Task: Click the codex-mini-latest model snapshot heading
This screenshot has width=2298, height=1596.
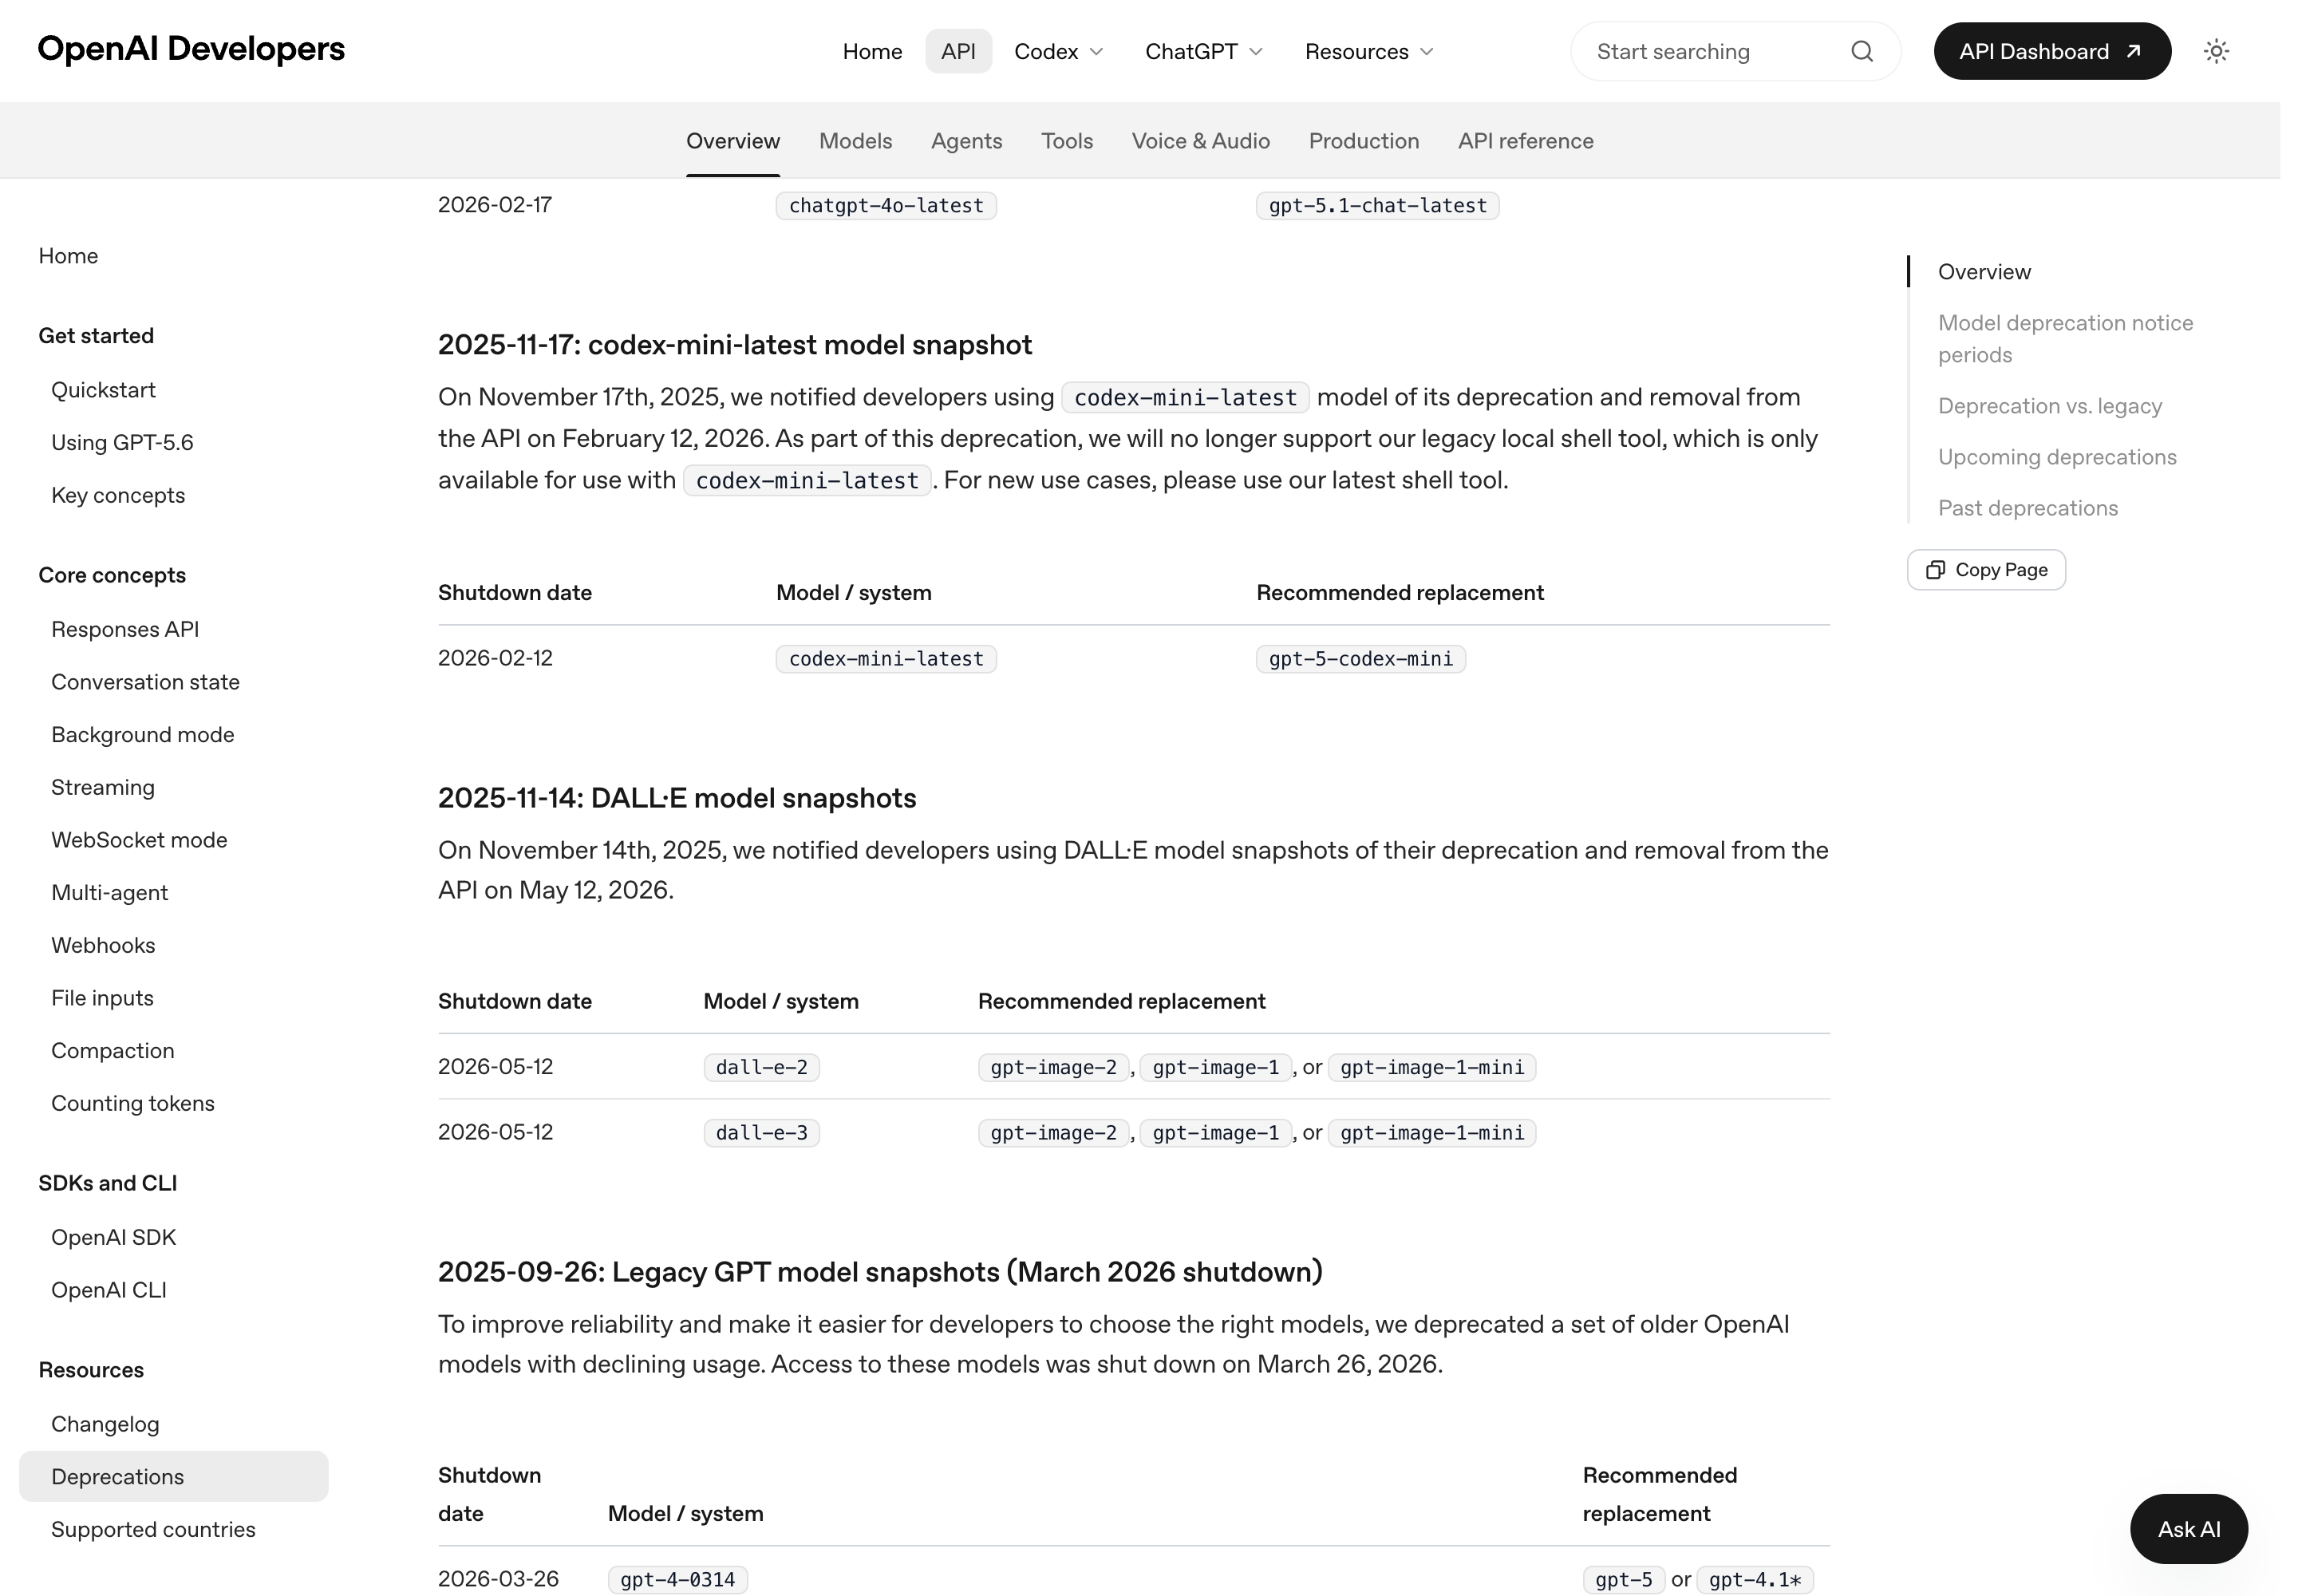Action: click(x=735, y=345)
